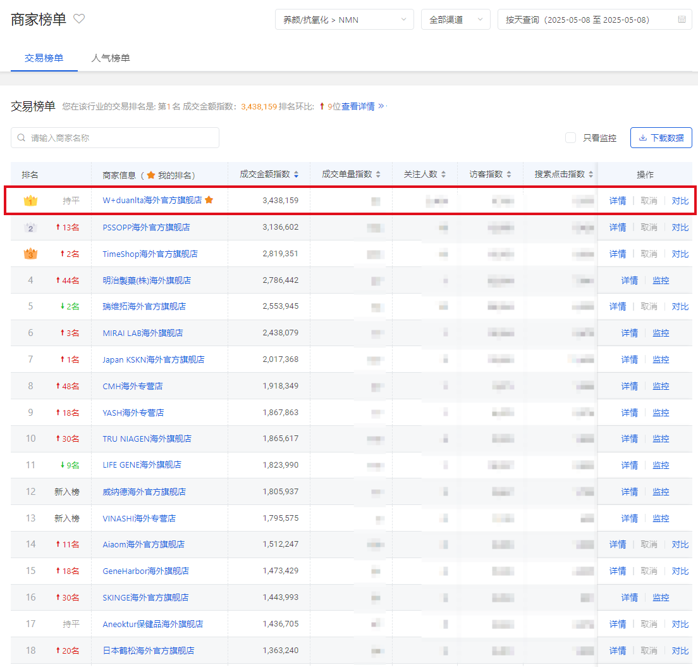This screenshot has width=698, height=667.
Task: Click 详情 for VINASHI海外专营店
Action: pyautogui.click(x=630, y=518)
